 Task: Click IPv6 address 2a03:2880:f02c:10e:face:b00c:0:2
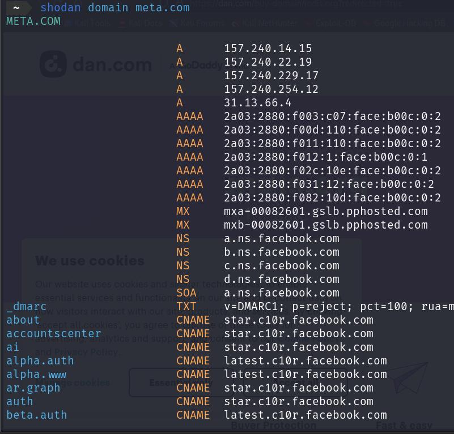(x=332, y=170)
